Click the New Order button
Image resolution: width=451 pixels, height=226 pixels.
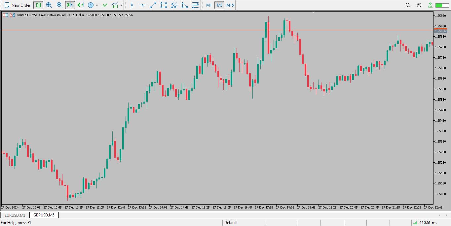pyautogui.click(x=18, y=5)
